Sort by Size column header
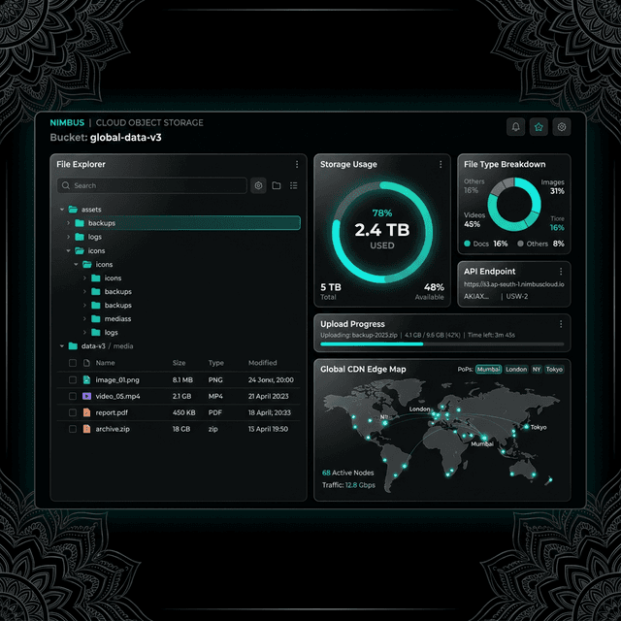Viewport: 621px width, 621px height. click(x=179, y=363)
